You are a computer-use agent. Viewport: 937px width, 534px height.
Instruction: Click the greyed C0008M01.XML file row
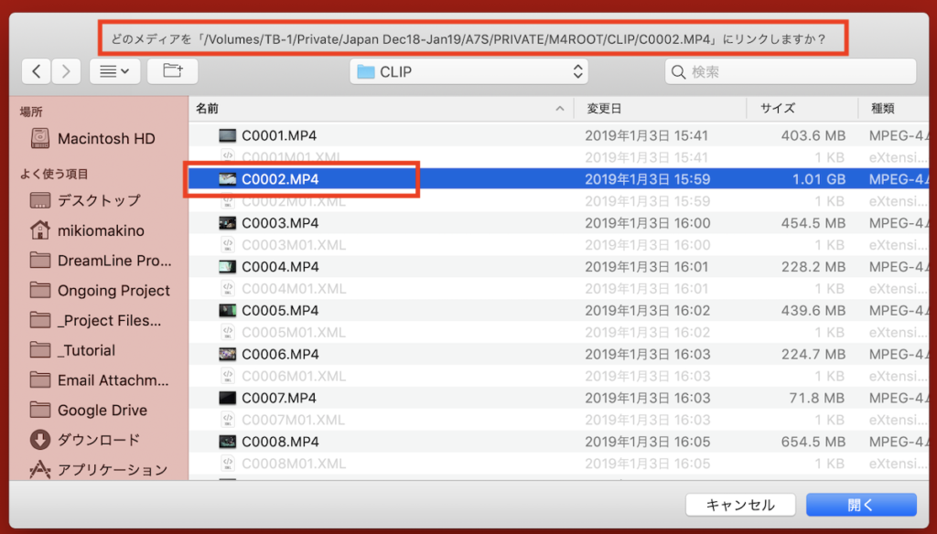click(559, 464)
